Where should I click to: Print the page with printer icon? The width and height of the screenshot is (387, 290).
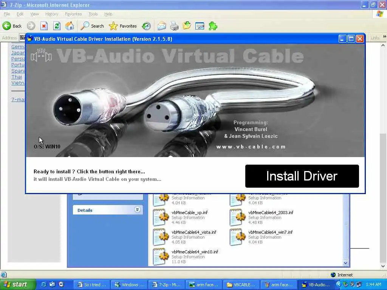[174, 26]
